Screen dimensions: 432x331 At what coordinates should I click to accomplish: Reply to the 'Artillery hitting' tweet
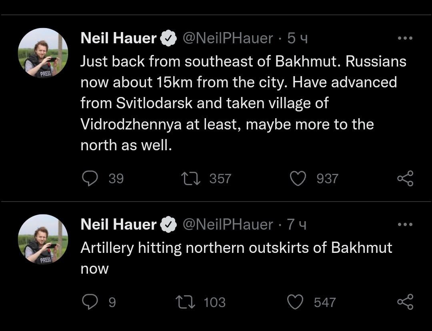(90, 302)
